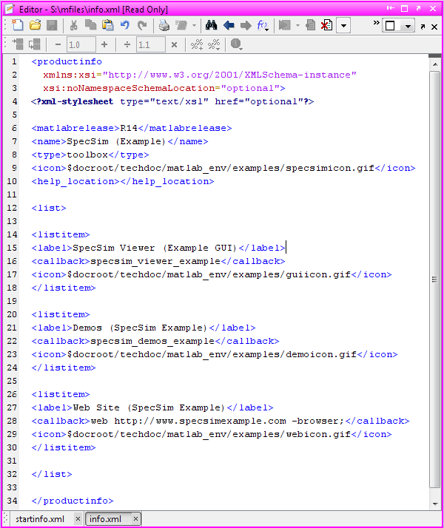Click the Back navigation arrow
The image size is (444, 528).
coord(229,26)
